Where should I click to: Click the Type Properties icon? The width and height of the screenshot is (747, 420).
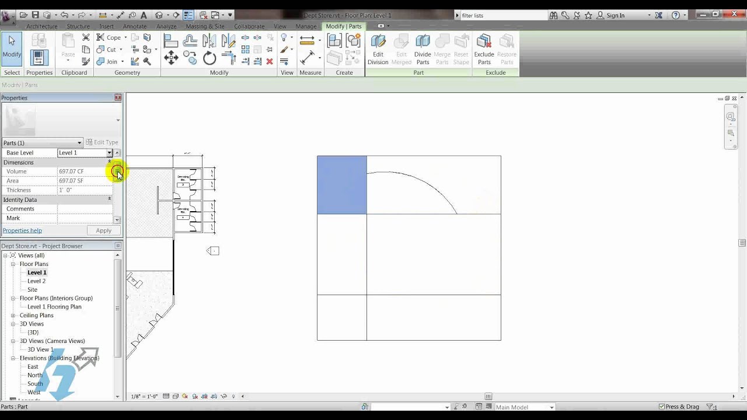pos(39,40)
